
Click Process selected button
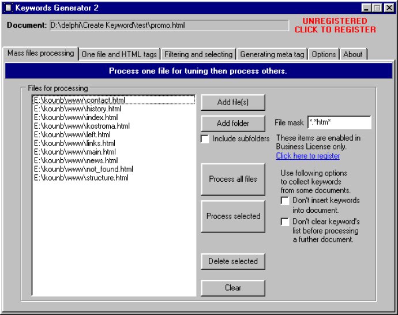233,216
